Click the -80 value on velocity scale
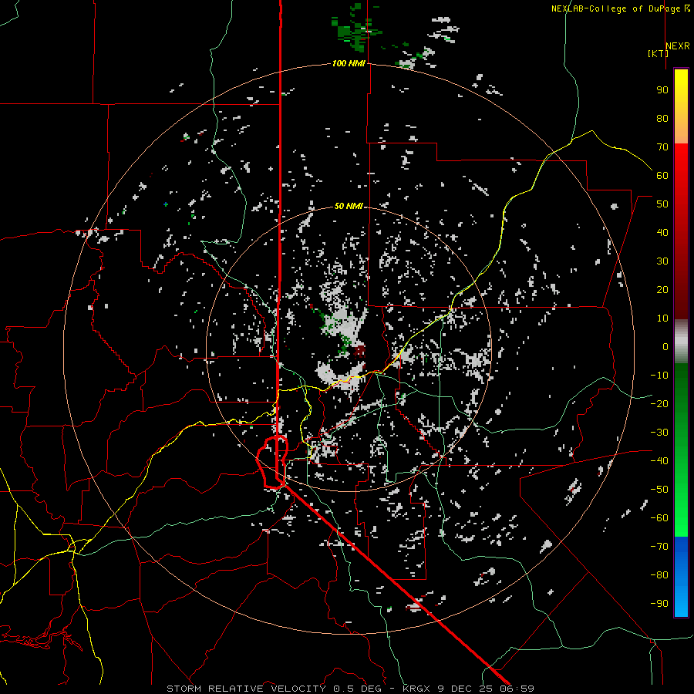The width and height of the screenshot is (694, 694). pyautogui.click(x=659, y=575)
